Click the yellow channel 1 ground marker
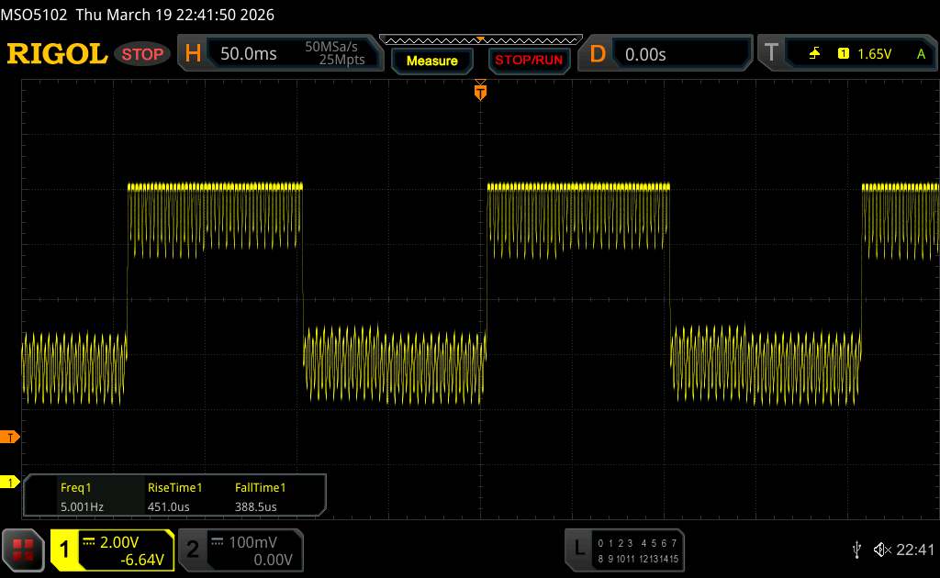 (x=10, y=482)
